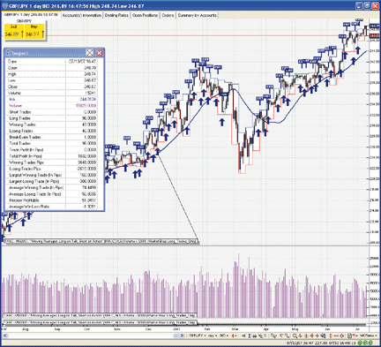Click the MA value 244.0526 in Inspect
Viewport: 381px width, 347px height.
(88, 99)
